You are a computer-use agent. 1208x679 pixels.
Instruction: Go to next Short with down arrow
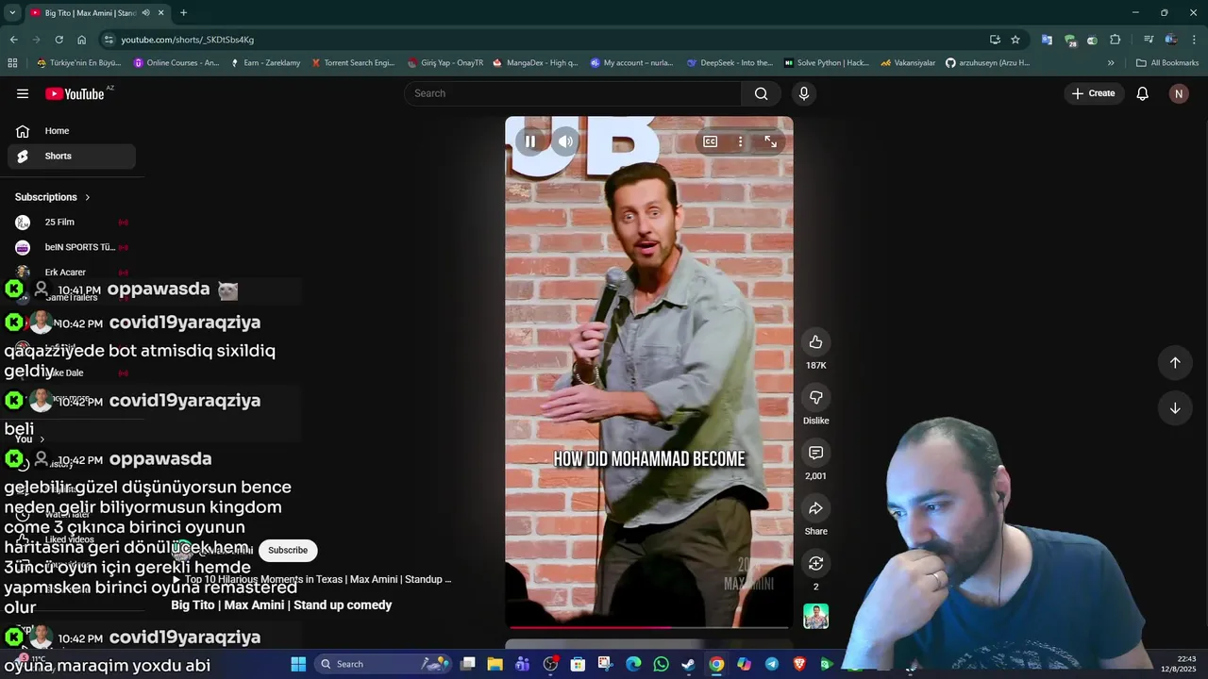click(1175, 408)
